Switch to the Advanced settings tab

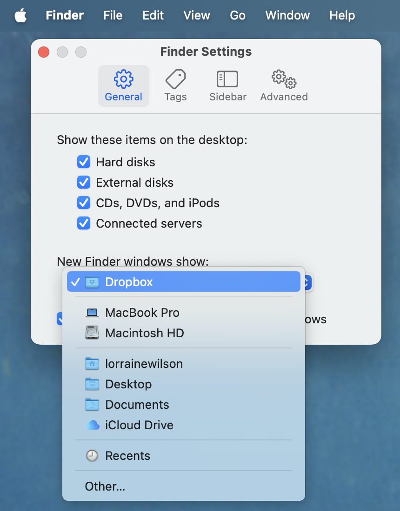(x=284, y=86)
